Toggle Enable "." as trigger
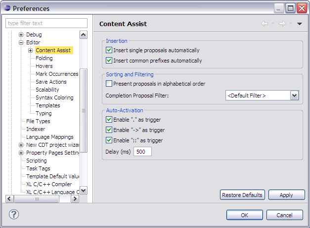 (109, 119)
